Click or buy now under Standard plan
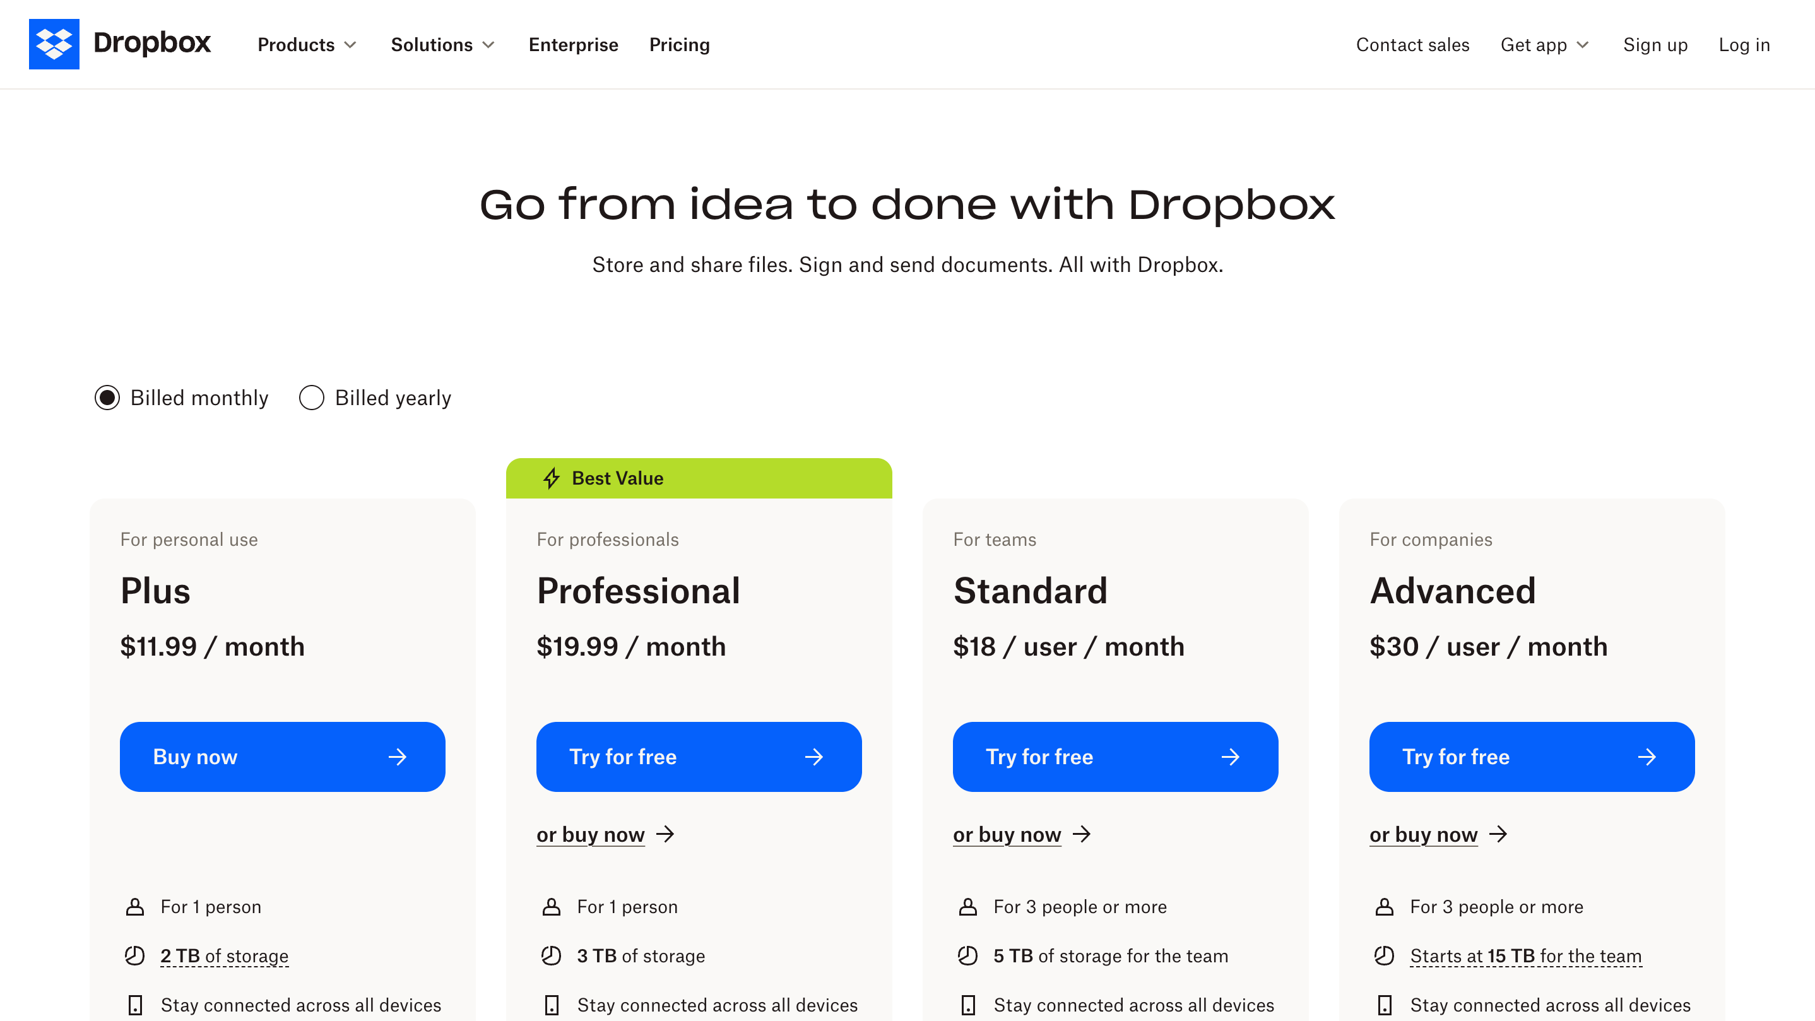The width and height of the screenshot is (1815, 1021). tap(1007, 834)
